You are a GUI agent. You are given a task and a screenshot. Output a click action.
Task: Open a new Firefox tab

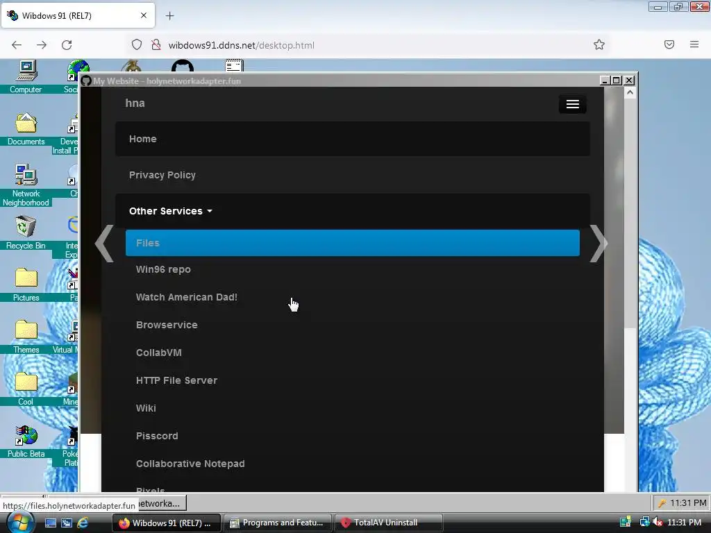coord(169,16)
